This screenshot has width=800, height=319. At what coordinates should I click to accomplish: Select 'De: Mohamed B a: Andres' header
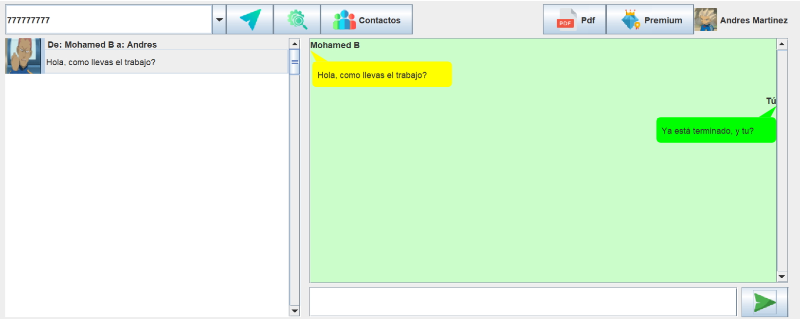coord(102,44)
